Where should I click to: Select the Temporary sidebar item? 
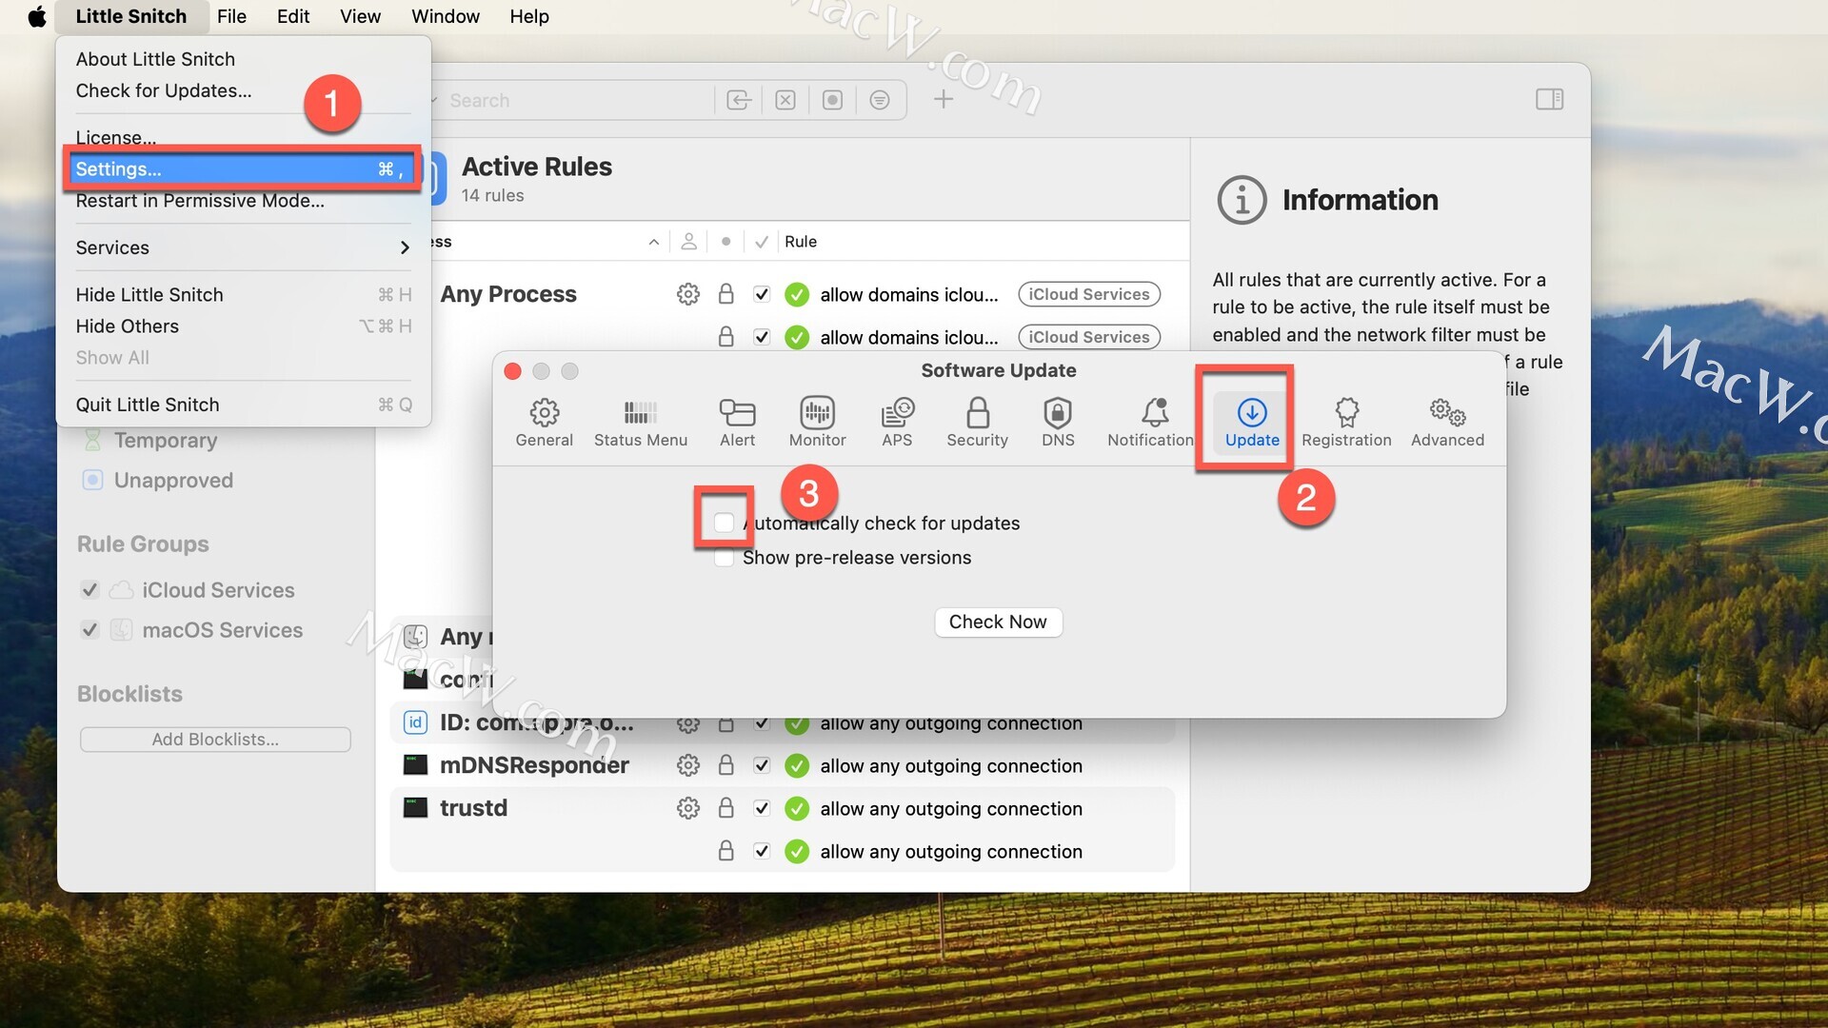point(166,440)
